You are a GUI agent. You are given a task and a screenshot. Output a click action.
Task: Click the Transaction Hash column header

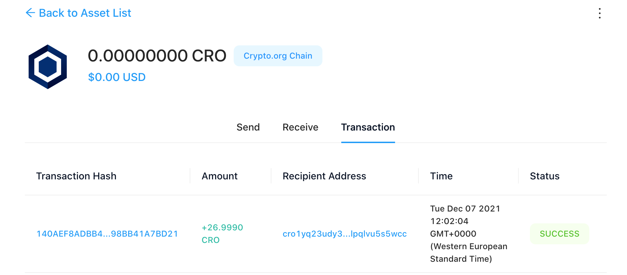[x=76, y=176]
